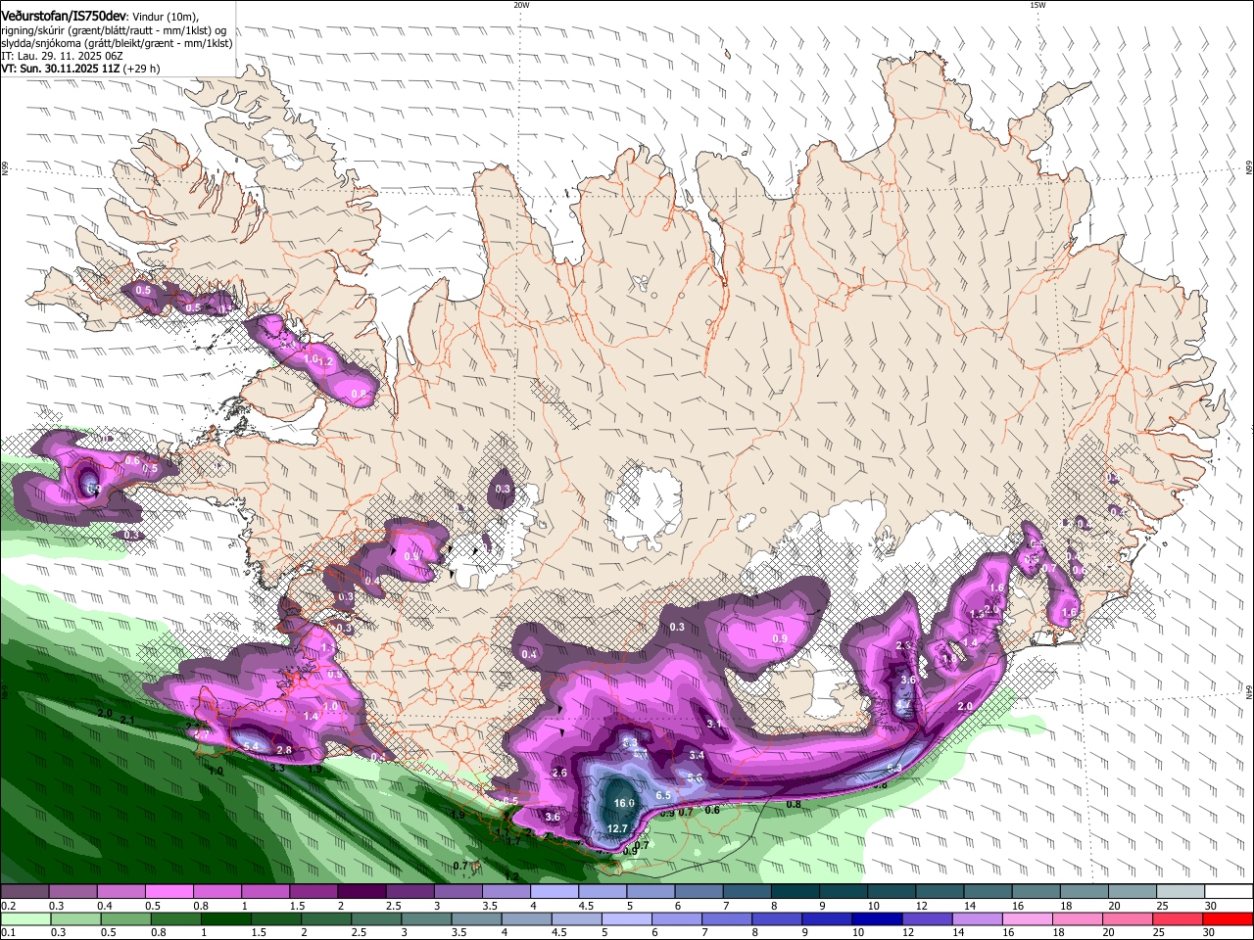The image size is (1254, 940).
Task: Click the 2.1 rain value offshore southwest
Action: point(127,720)
